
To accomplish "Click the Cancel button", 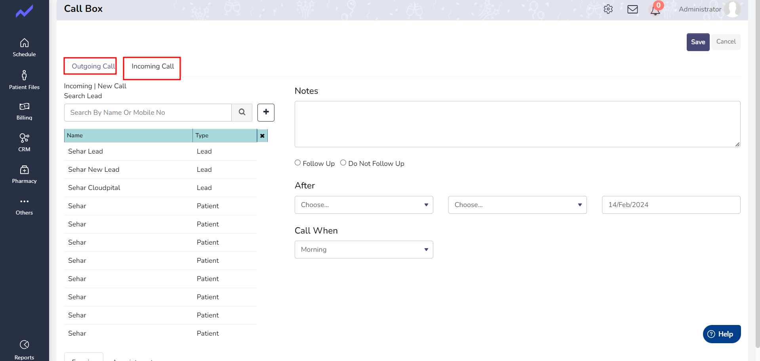I will point(726,42).
